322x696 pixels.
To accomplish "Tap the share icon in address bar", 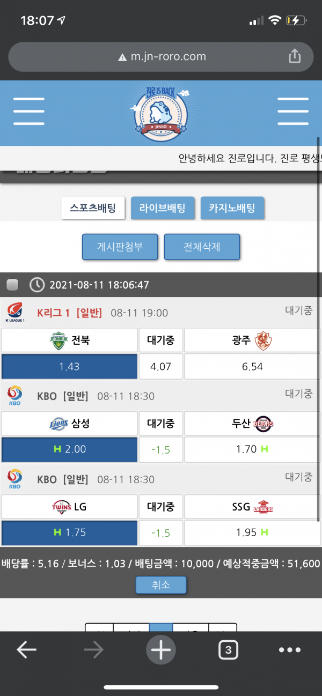I will coord(295,56).
